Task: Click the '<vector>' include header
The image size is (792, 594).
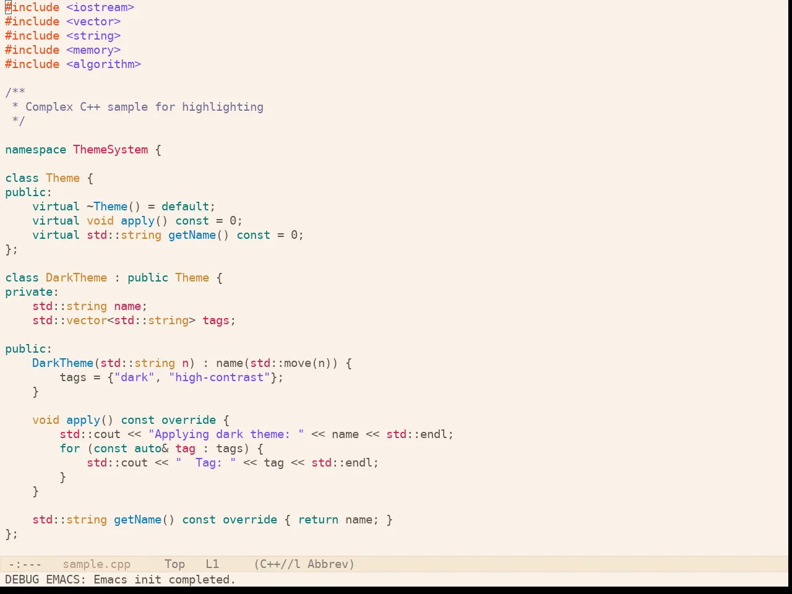Action: tap(93, 22)
